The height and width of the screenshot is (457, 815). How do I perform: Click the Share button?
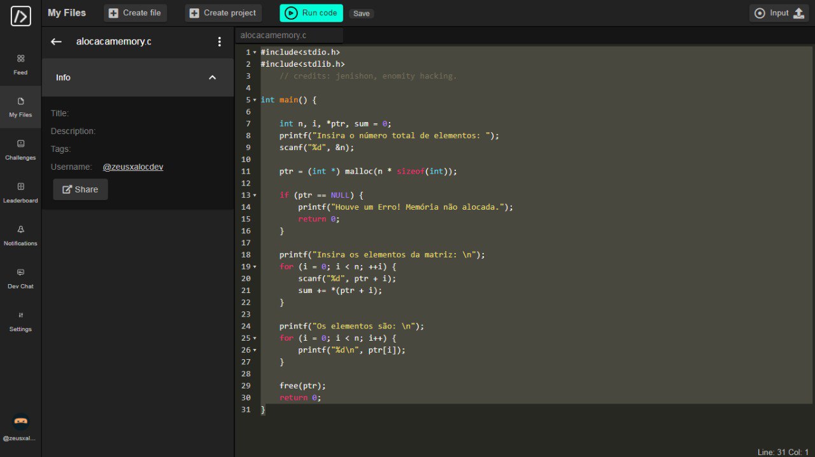coord(80,189)
